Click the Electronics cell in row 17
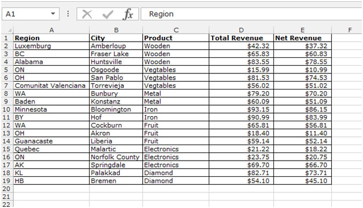Image resolution: width=363 pixels, height=208 pixels. click(176, 165)
